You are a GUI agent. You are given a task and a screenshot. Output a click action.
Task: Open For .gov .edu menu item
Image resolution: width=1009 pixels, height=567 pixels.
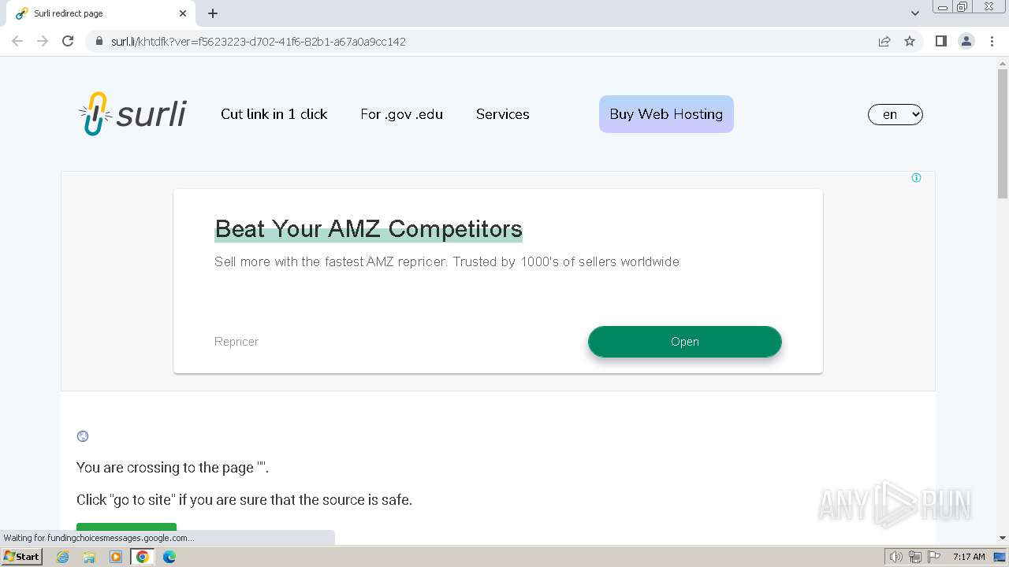(x=402, y=114)
